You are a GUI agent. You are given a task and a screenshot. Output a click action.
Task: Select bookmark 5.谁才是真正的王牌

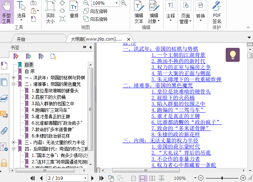tap(51, 117)
